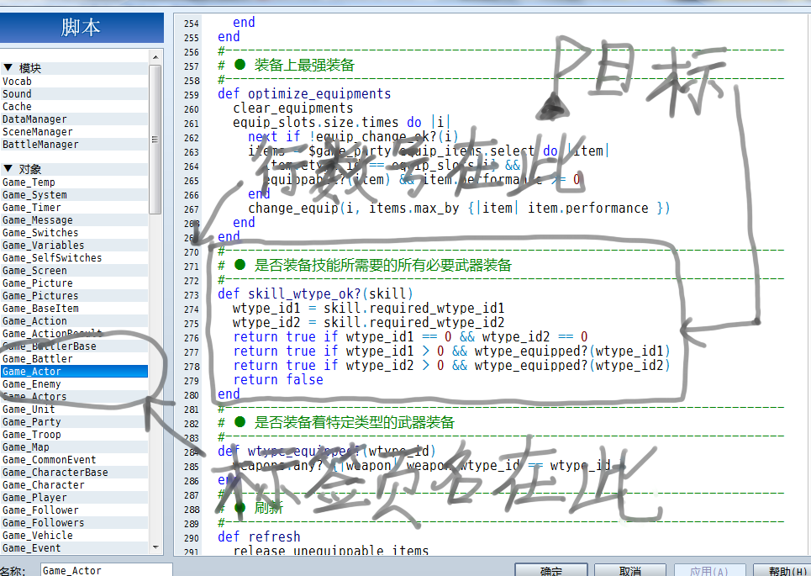Select DataManager in the list
Viewport: 811px width, 576px height.
click(x=74, y=119)
